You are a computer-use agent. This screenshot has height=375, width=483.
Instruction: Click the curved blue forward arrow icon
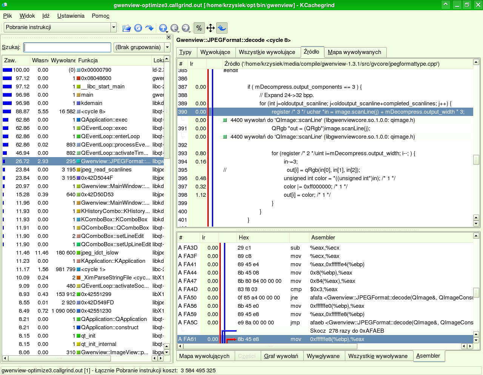(x=149, y=28)
